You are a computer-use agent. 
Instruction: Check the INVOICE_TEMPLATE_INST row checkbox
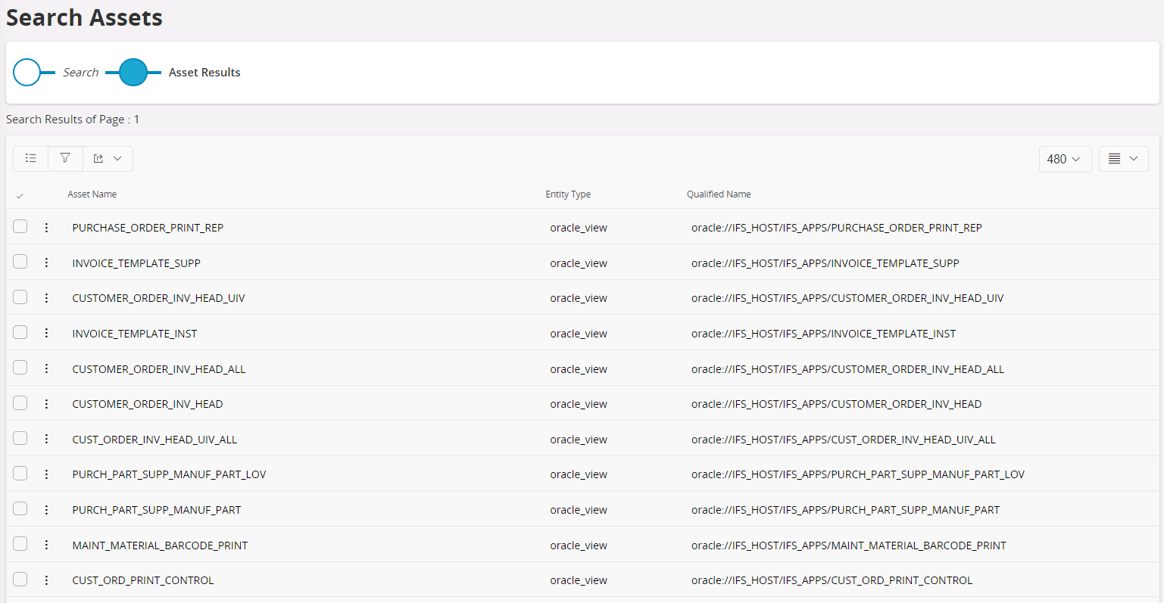pos(20,332)
